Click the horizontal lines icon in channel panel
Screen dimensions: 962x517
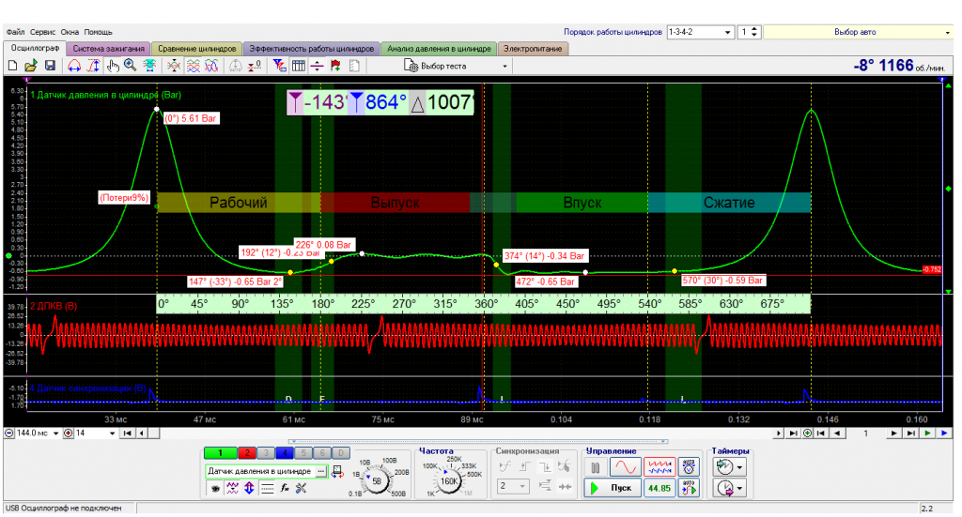(x=267, y=488)
